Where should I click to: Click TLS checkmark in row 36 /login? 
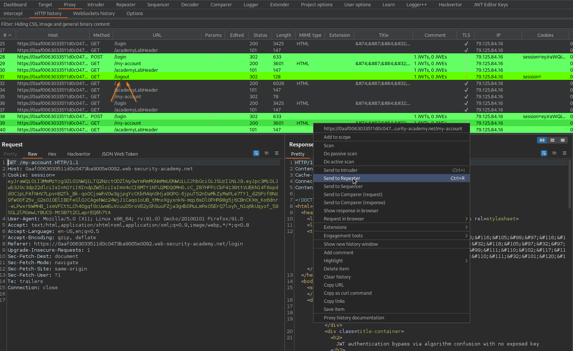pos(466,103)
